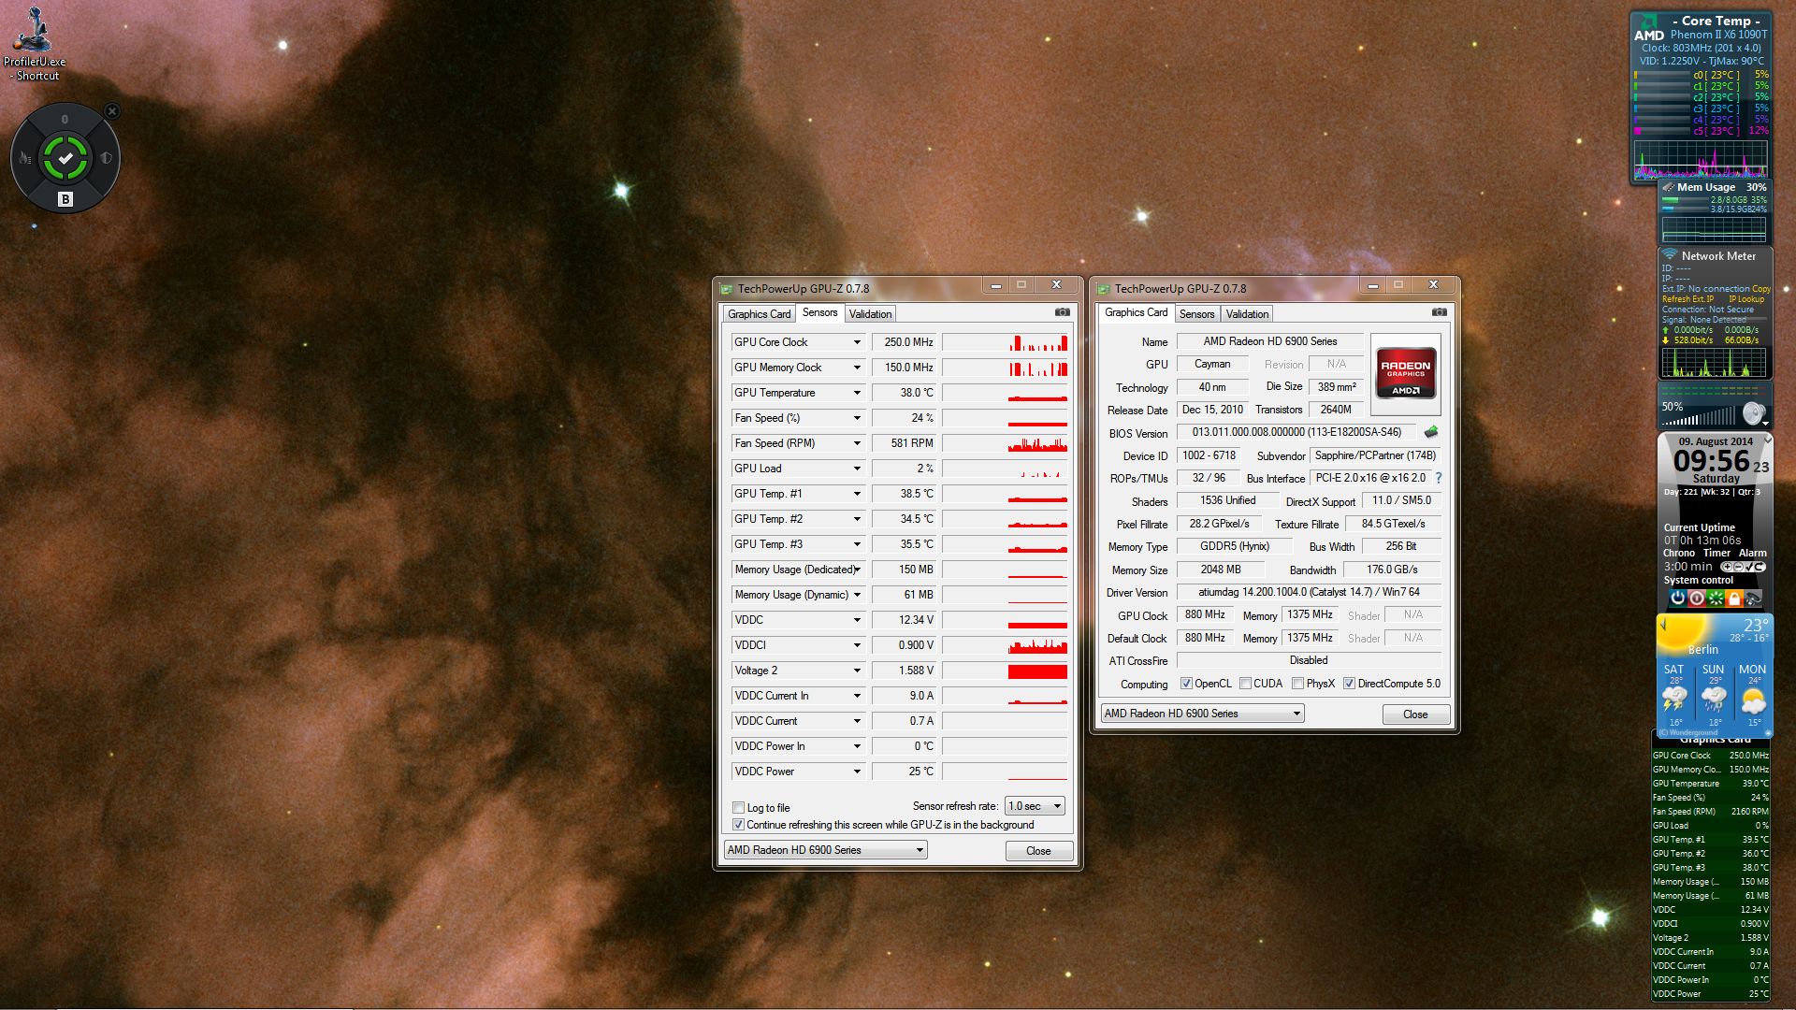The width and height of the screenshot is (1796, 1010).
Task: Click Close button in GPU-Z Graphics Card window
Action: pyautogui.click(x=1415, y=714)
